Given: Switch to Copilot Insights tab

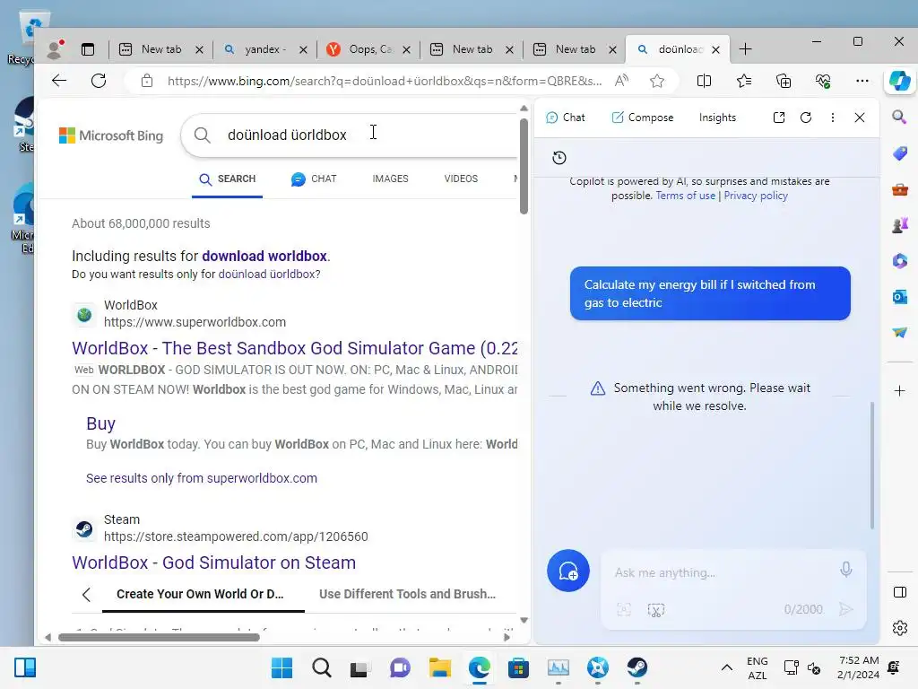Looking at the screenshot, I should tap(717, 118).
